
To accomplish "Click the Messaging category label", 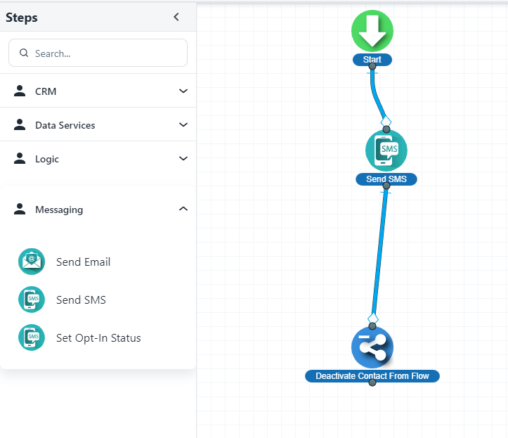I will point(59,210).
